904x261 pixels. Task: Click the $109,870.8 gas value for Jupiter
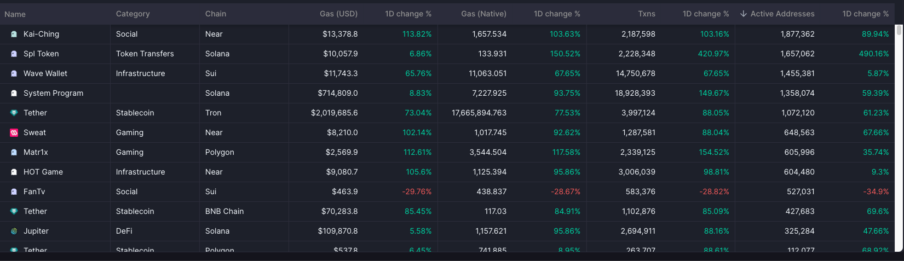[x=338, y=231]
